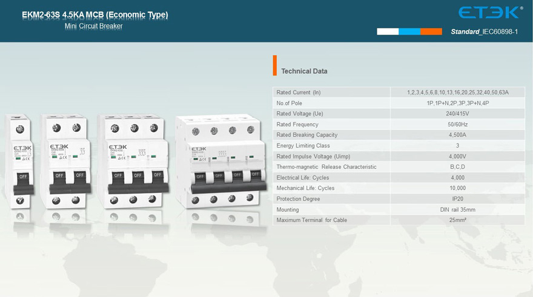
Task: Click the 'Rated Voltage (Ue)' label
Action: click(300, 114)
